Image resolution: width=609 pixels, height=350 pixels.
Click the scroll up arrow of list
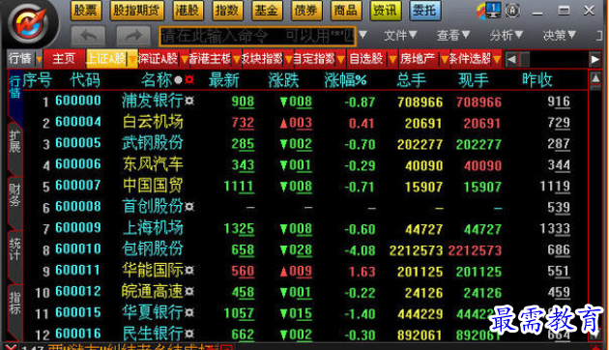pos(595,79)
